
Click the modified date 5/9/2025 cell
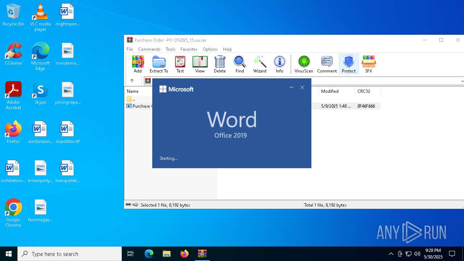(336, 106)
